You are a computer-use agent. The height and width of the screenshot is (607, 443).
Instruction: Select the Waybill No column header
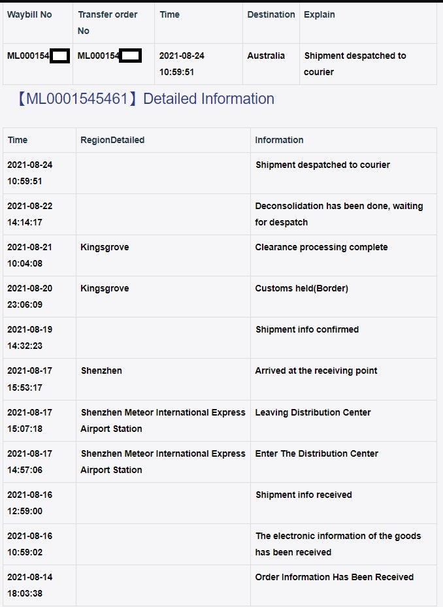click(x=29, y=15)
